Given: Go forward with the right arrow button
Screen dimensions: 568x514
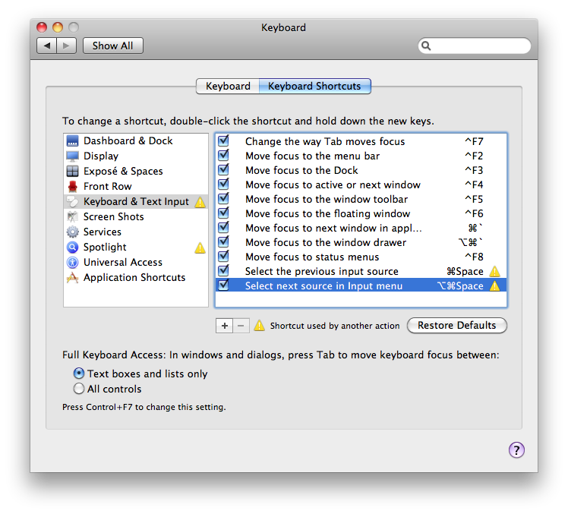Looking at the screenshot, I should [66, 46].
